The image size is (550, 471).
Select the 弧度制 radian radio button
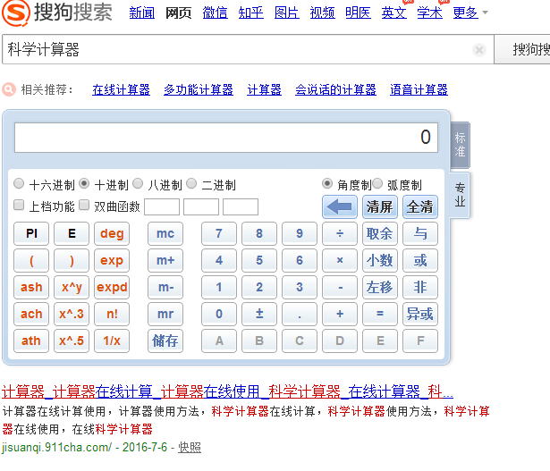pos(377,184)
